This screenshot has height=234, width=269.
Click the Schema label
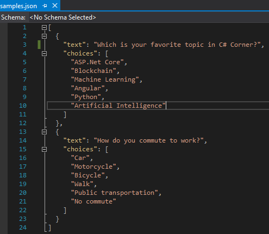pyautogui.click(x=13, y=17)
